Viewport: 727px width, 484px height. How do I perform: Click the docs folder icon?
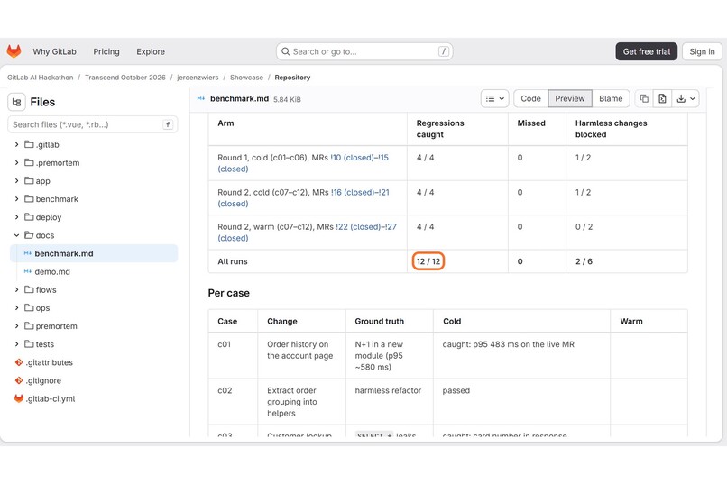pos(29,235)
